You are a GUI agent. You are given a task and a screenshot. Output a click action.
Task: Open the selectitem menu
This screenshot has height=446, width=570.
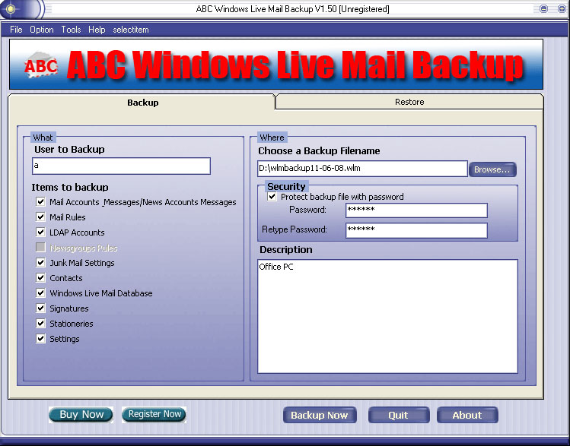pyautogui.click(x=131, y=30)
